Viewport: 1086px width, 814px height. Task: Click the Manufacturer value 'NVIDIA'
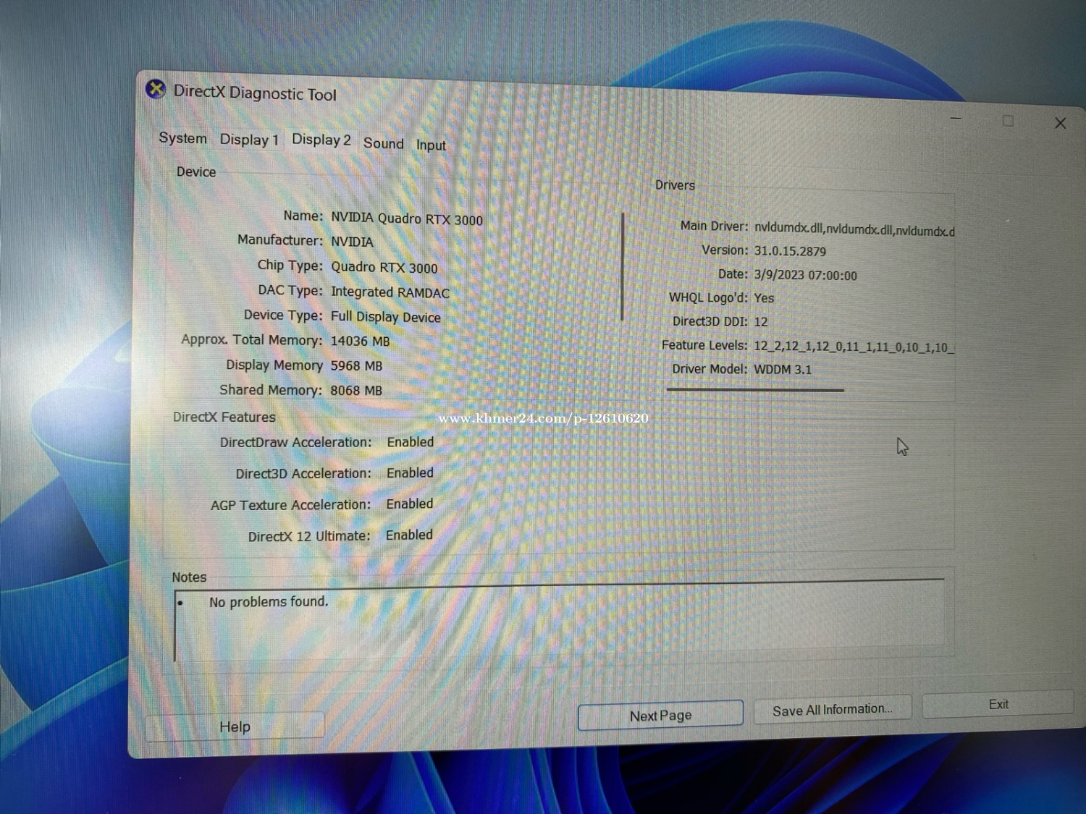coord(352,242)
